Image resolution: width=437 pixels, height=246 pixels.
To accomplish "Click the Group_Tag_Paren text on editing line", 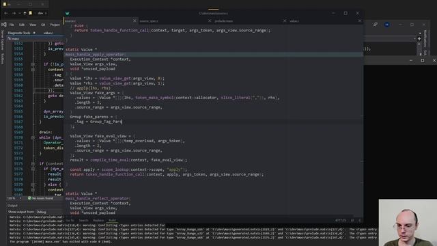I will pyautogui.click(x=106, y=122).
